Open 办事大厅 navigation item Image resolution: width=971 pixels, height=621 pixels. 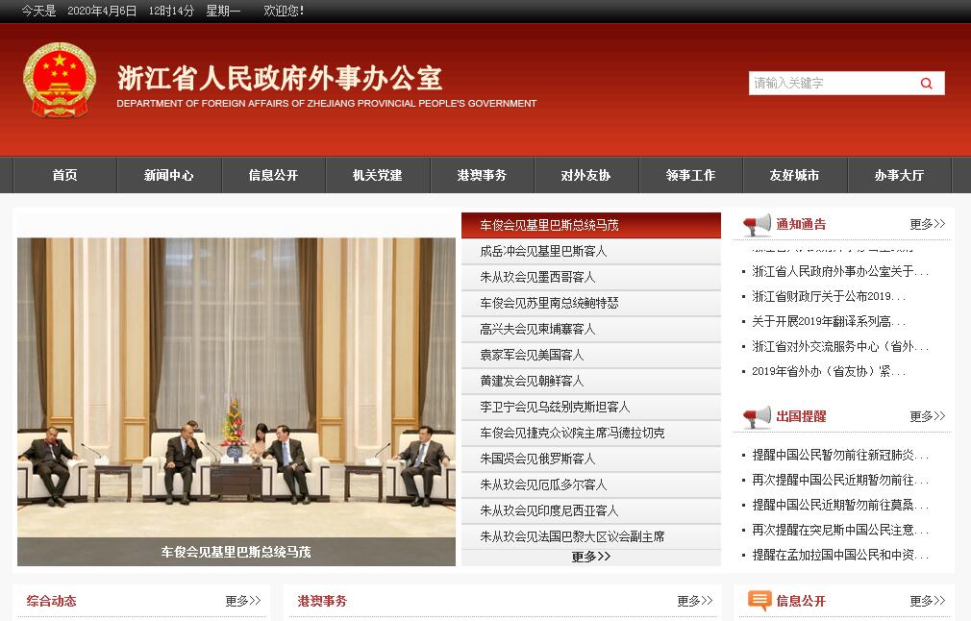pos(899,175)
